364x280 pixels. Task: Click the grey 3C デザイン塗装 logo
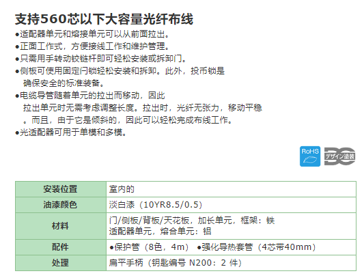coord(339,156)
